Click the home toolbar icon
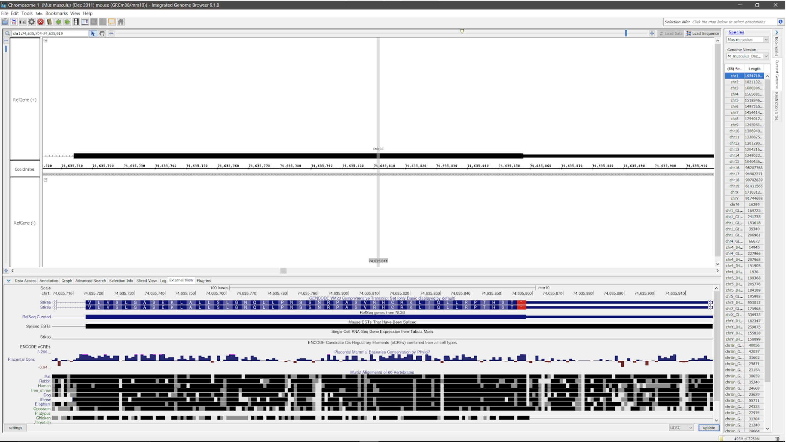The image size is (786, 443). 121,22
